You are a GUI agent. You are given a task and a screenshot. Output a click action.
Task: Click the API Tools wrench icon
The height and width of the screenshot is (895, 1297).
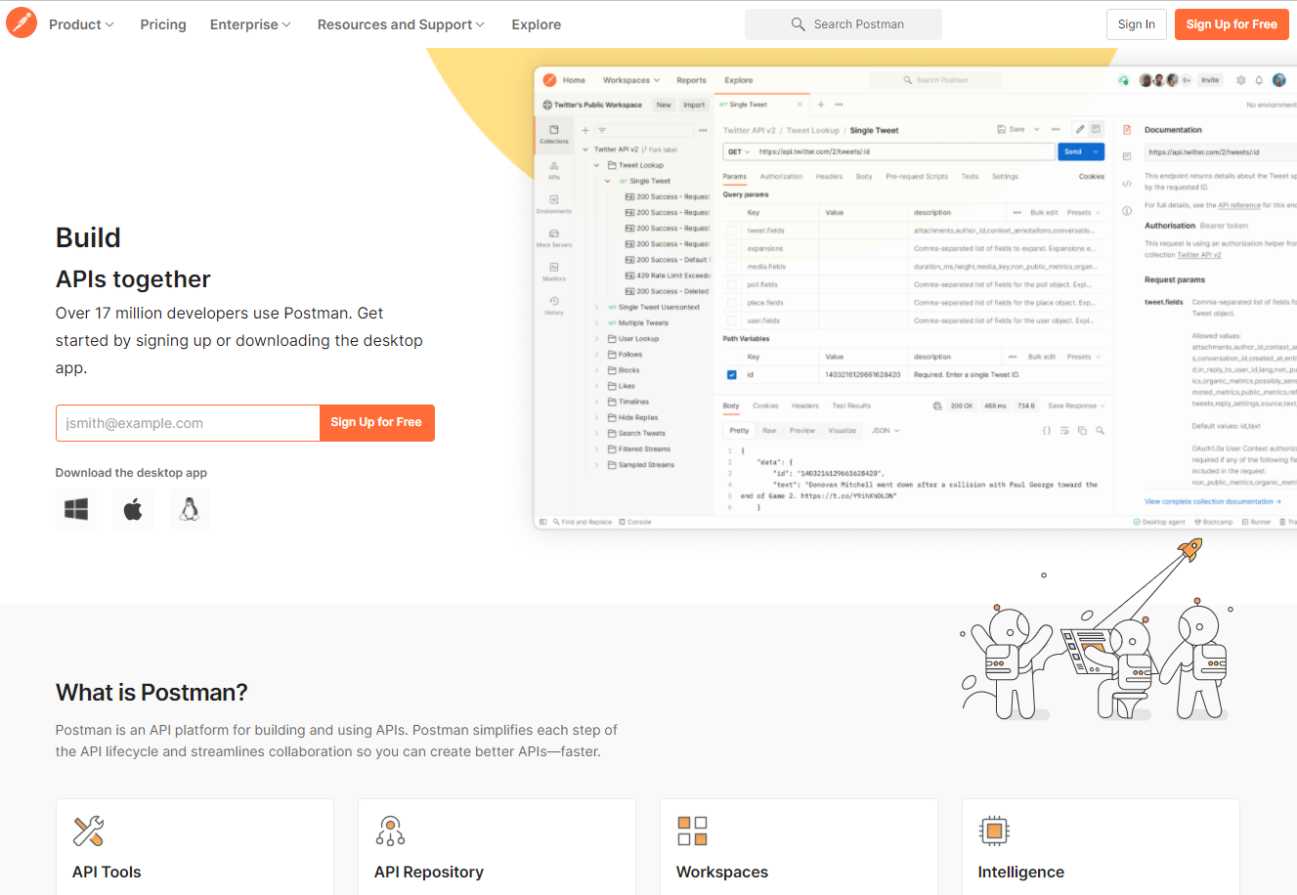click(x=89, y=831)
